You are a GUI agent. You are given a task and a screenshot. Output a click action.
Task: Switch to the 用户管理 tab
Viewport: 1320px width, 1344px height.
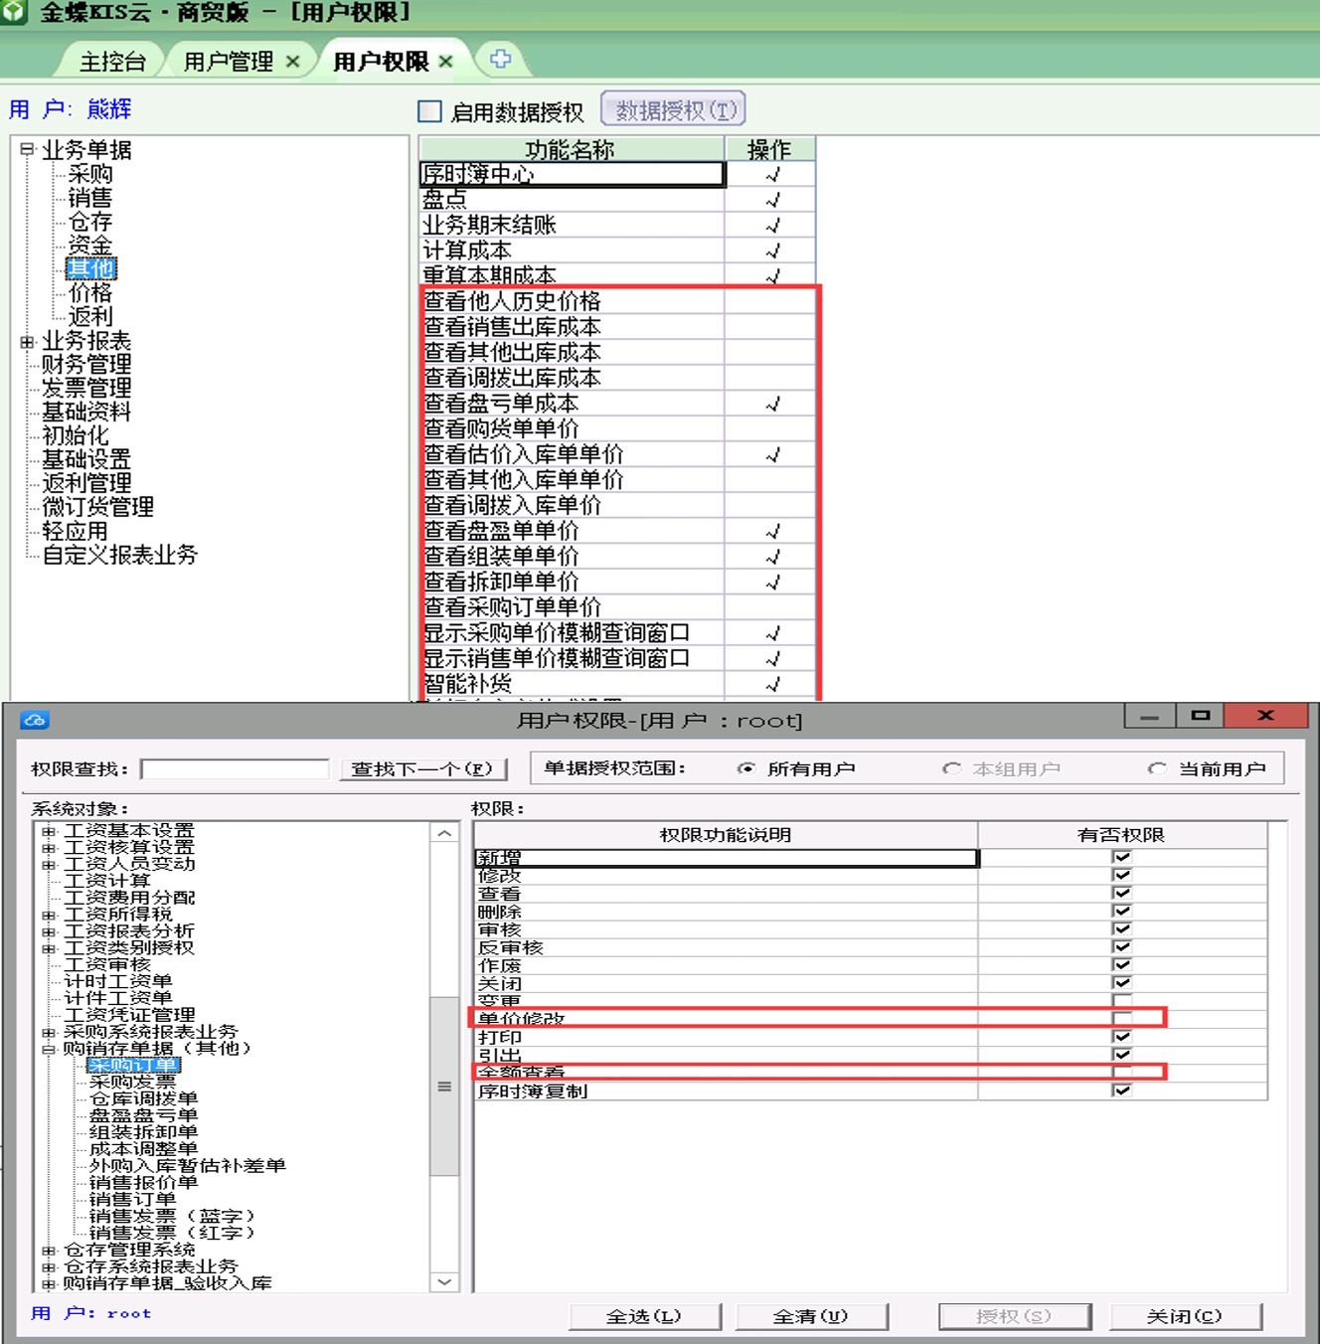[x=229, y=62]
